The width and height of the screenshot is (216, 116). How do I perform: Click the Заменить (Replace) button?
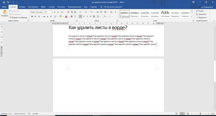201,14
